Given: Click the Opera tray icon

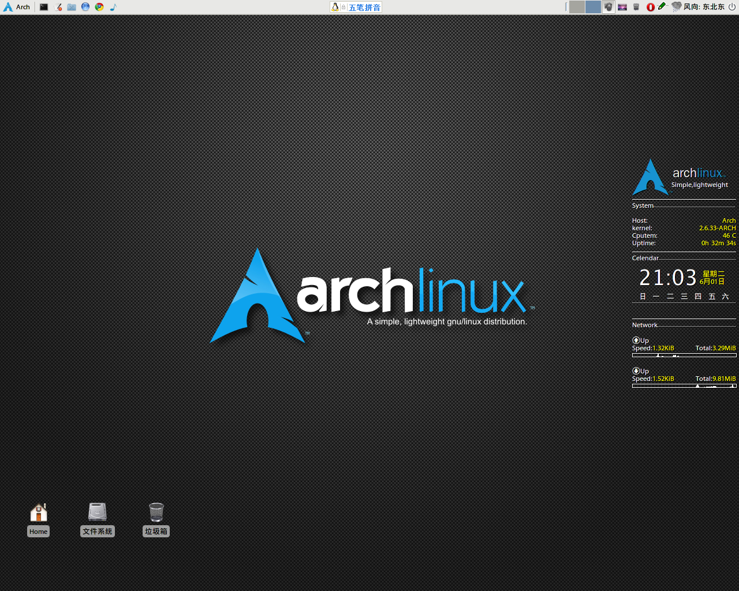Looking at the screenshot, I should point(650,7).
